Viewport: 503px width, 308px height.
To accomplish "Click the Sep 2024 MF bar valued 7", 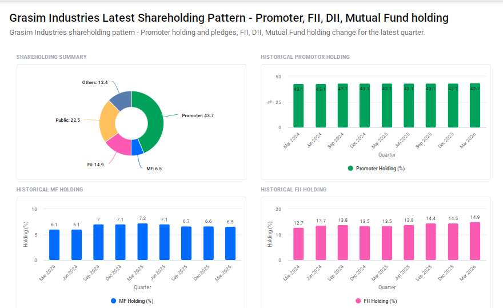I will pos(98,242).
